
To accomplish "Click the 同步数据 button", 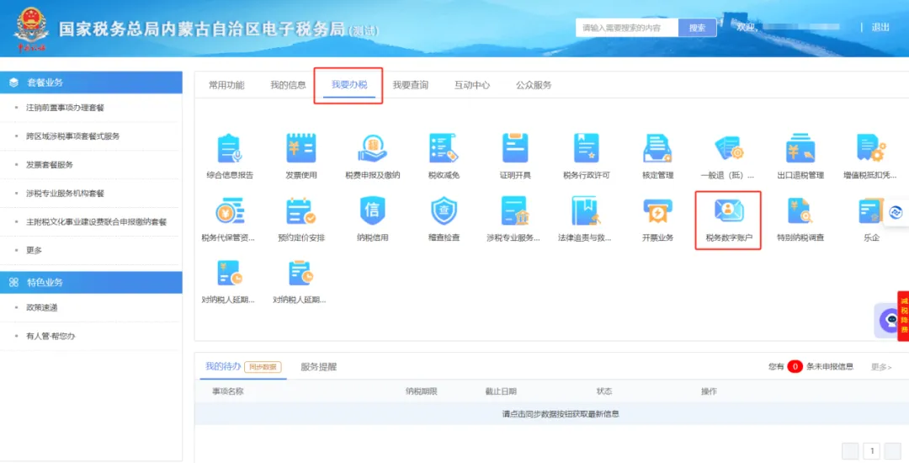I will (263, 367).
